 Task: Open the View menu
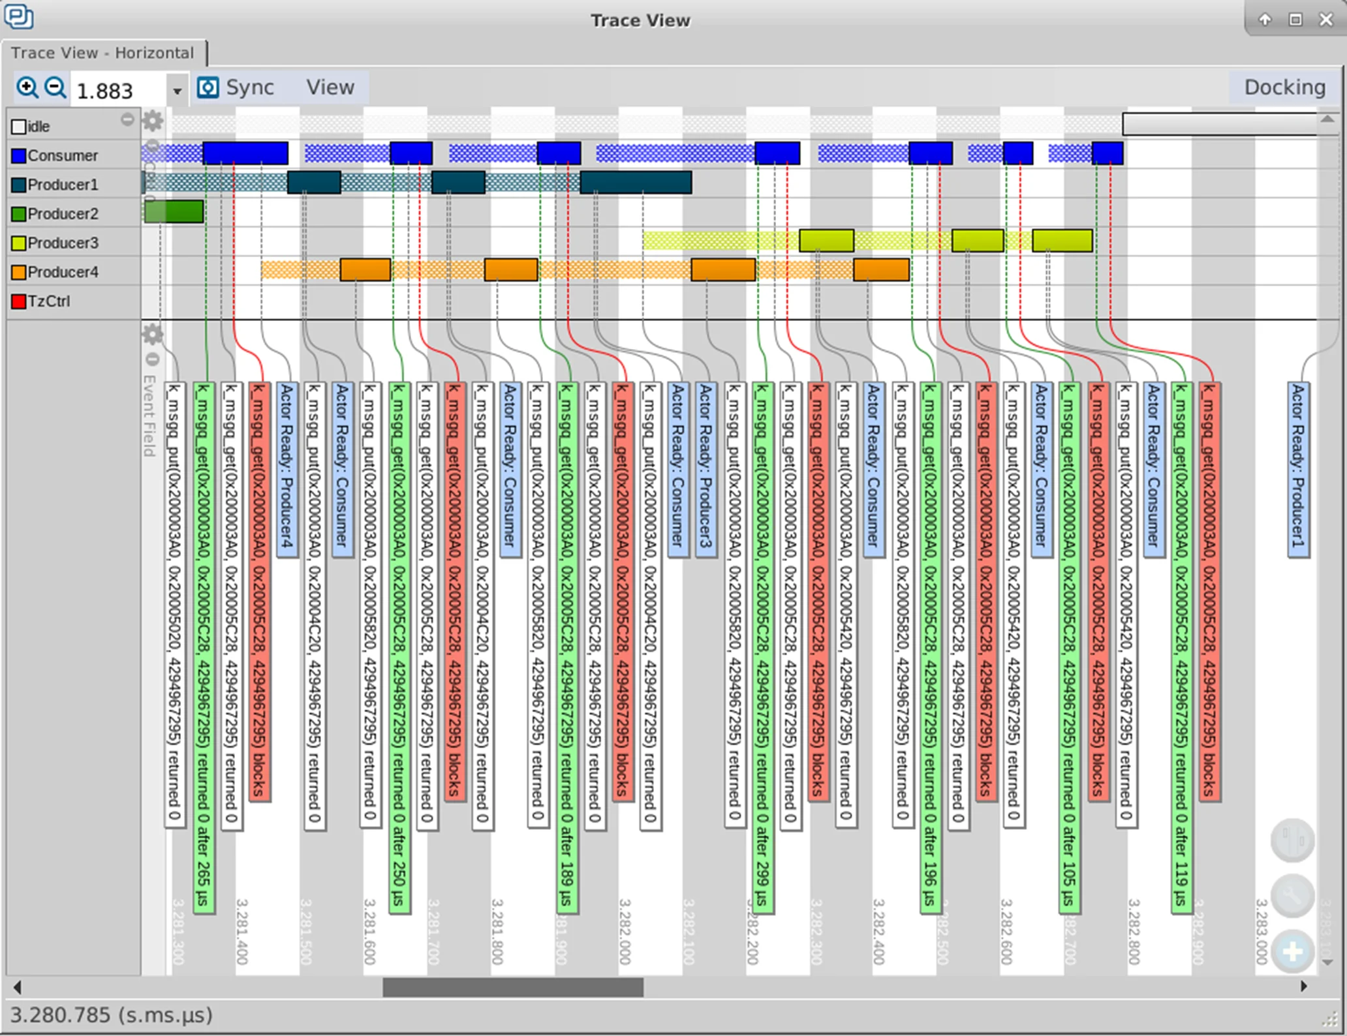point(330,87)
